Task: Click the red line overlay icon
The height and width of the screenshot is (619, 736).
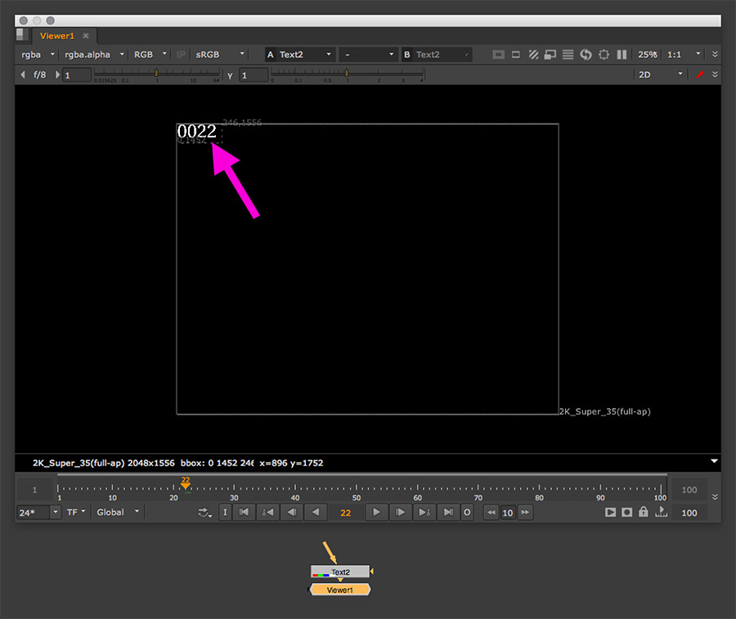Action: tap(700, 74)
